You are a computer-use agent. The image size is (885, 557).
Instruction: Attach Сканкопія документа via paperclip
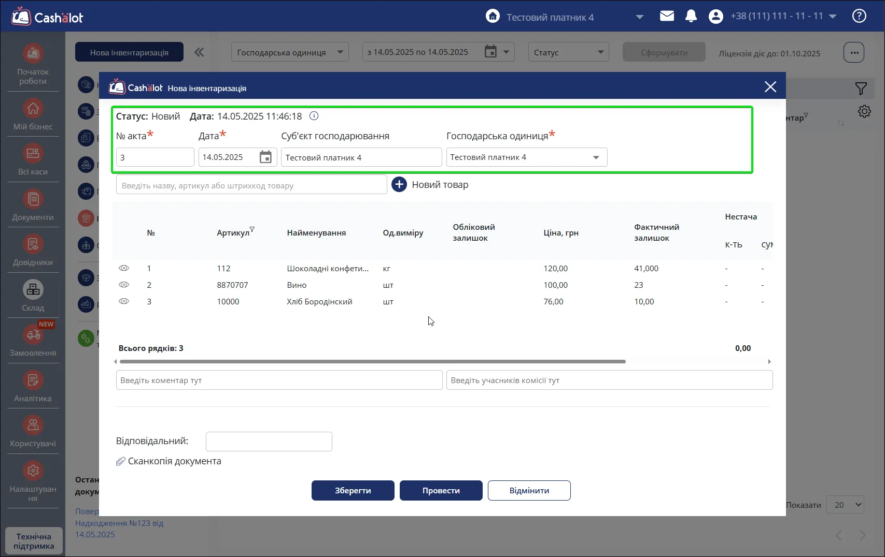click(x=121, y=461)
